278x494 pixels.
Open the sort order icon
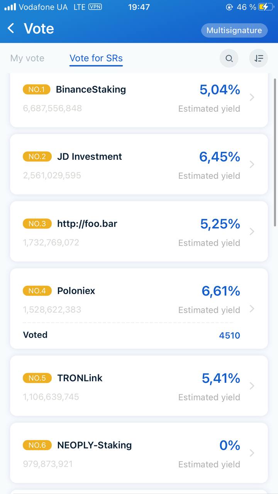[259, 59]
